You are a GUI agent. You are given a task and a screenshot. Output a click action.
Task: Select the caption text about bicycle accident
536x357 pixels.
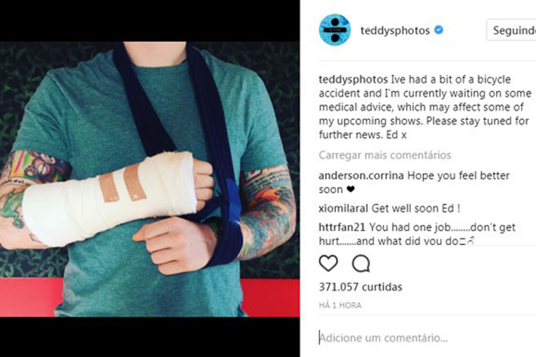coord(425,107)
